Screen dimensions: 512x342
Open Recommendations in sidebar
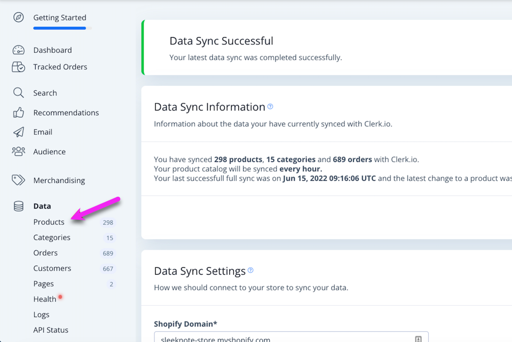coord(66,113)
